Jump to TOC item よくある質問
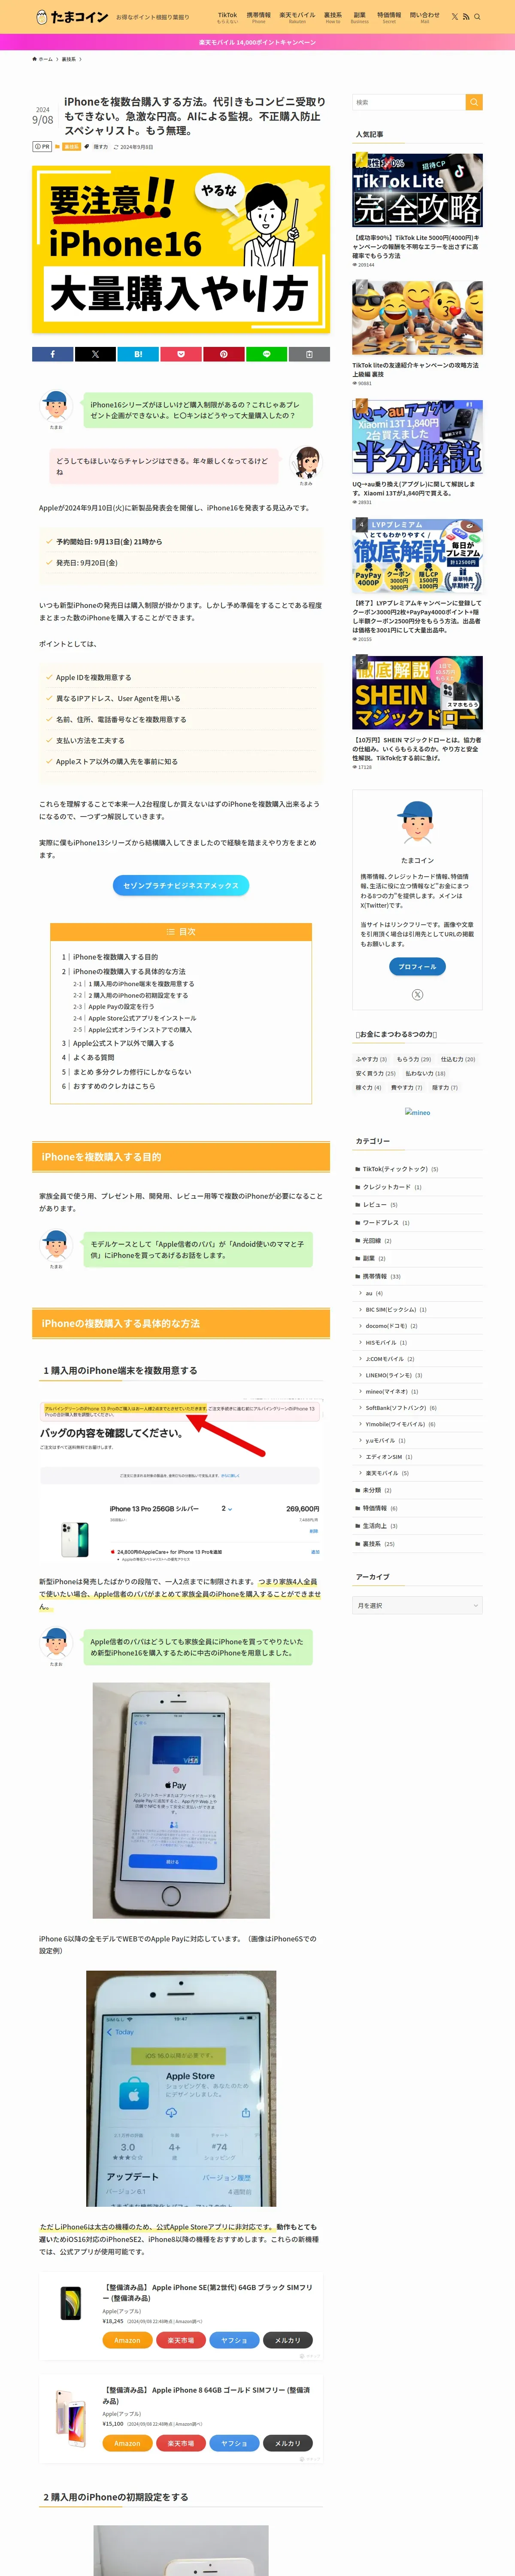 [93, 1057]
